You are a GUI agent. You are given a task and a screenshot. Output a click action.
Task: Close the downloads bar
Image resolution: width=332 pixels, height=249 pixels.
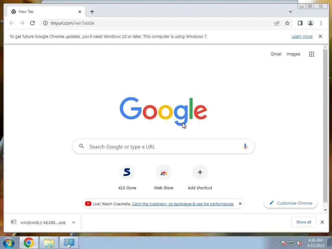click(x=322, y=222)
